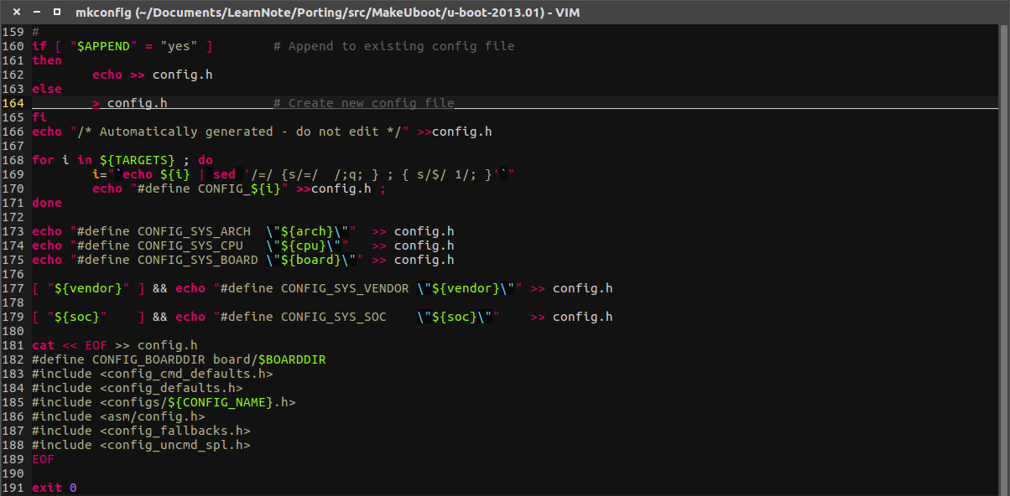Click the comment "# Create new config file"
Image resolution: width=1010 pixels, height=496 pixels.
[x=363, y=103]
